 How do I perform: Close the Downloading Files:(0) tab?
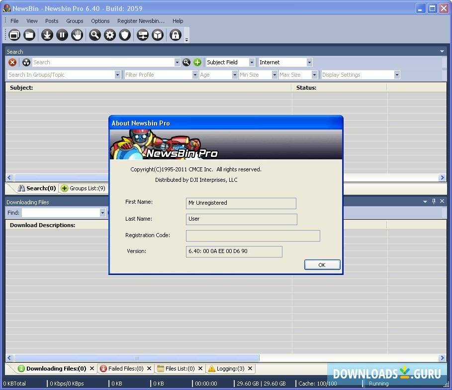tap(92, 369)
